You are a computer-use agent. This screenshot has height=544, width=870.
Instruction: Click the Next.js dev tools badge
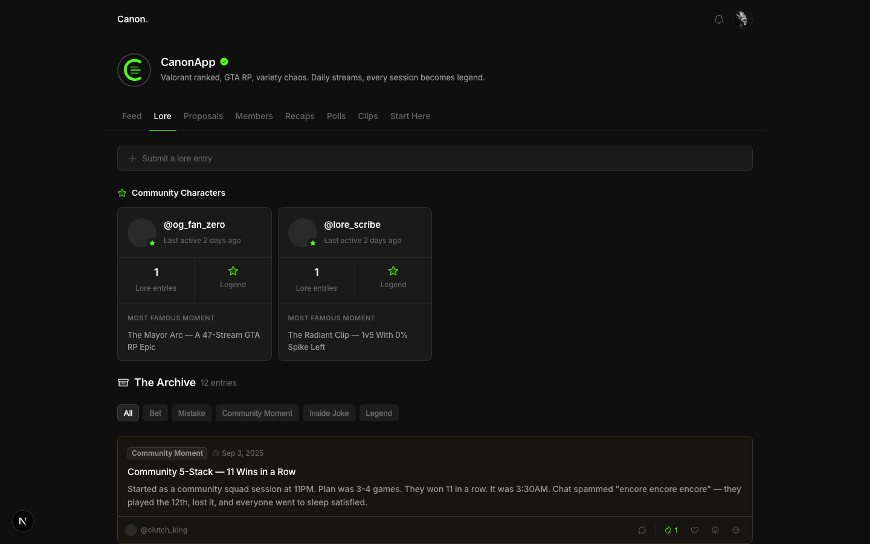(x=23, y=521)
